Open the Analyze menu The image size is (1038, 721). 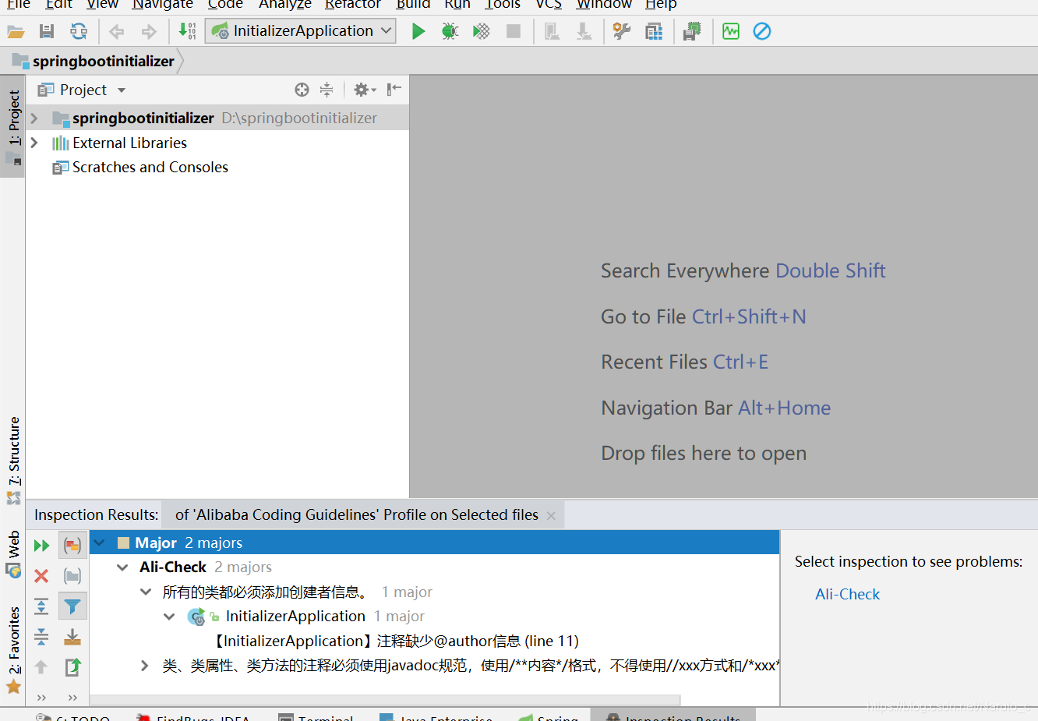point(285,4)
